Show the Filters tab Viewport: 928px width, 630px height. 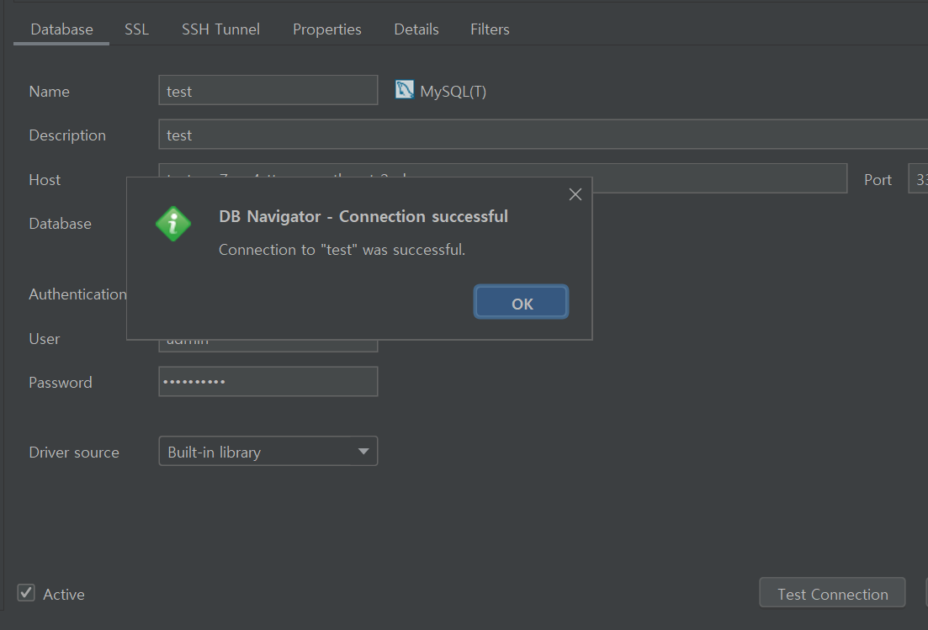coord(490,29)
